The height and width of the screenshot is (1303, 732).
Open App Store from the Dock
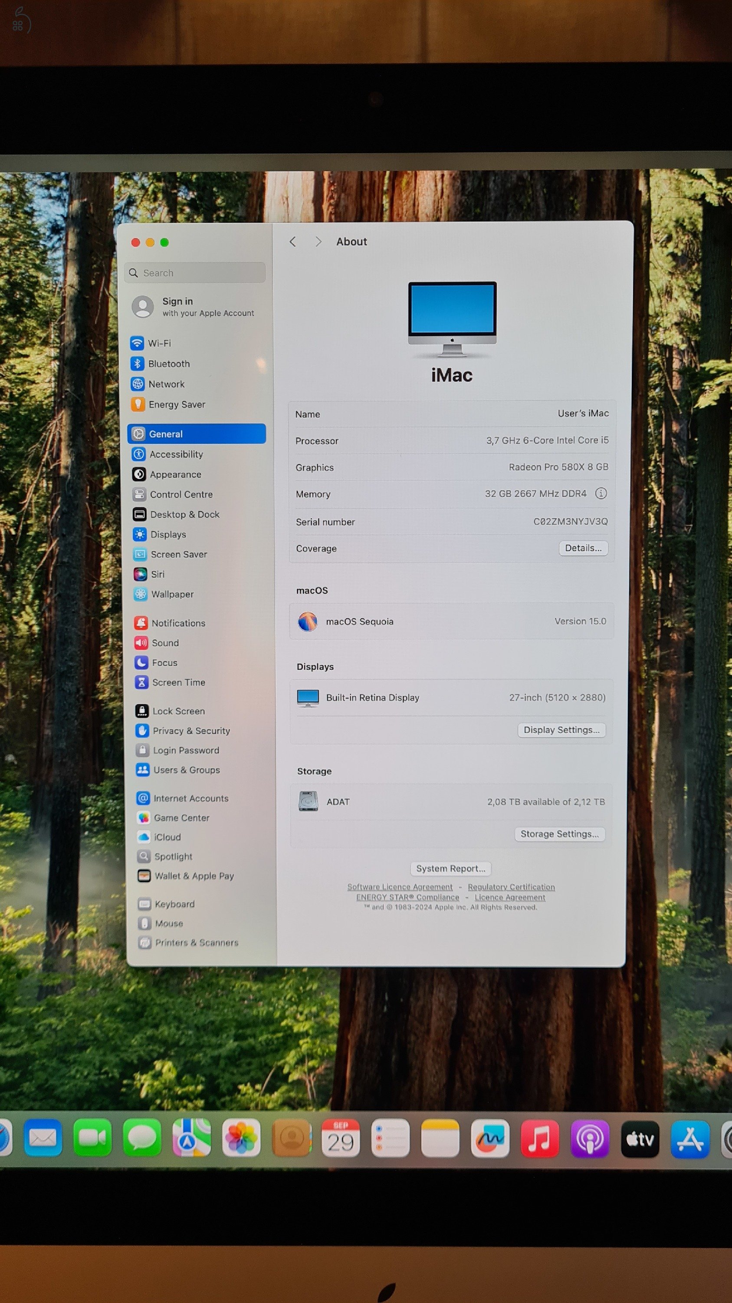[x=690, y=1139]
